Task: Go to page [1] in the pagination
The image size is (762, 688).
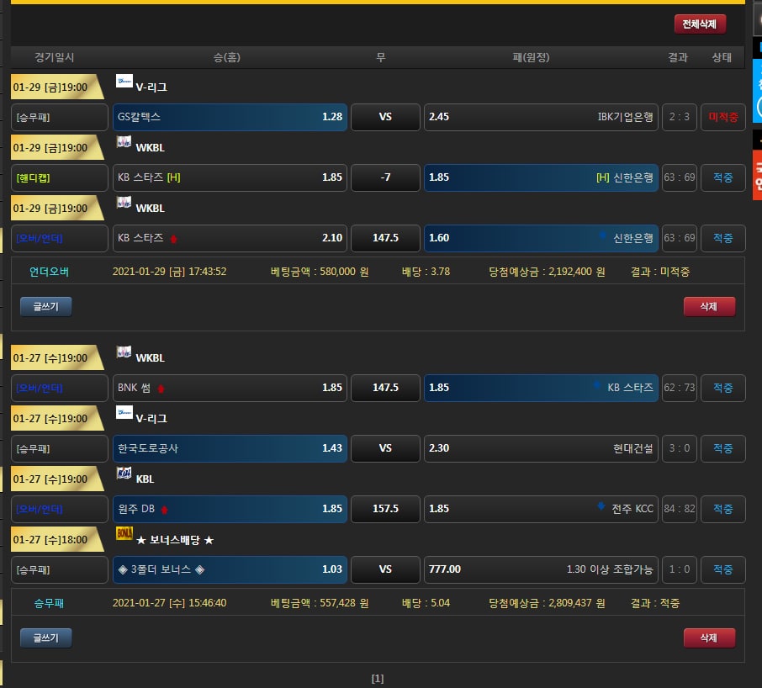Action: [x=377, y=679]
